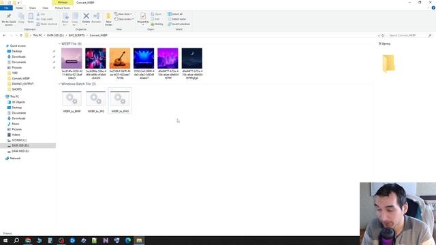Select the DATA HDD drive in the sidebar
Viewport: 436px width, 245px height.
point(20,151)
